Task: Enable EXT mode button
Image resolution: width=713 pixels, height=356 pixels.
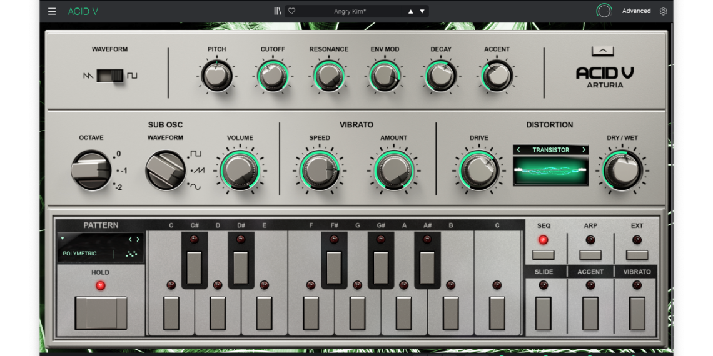Action: [637, 255]
